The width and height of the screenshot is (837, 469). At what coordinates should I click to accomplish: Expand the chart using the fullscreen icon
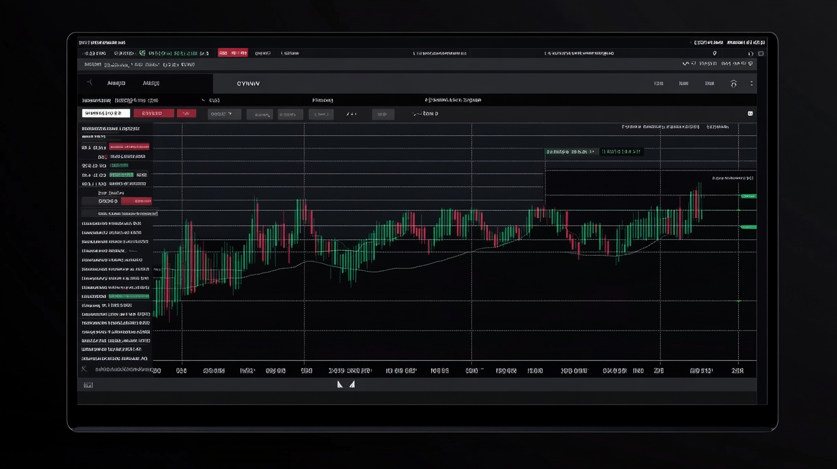pyautogui.click(x=750, y=113)
